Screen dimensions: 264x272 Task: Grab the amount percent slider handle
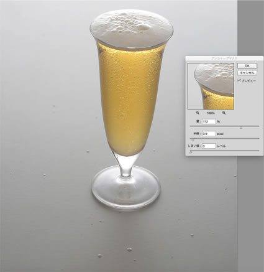tap(241, 128)
